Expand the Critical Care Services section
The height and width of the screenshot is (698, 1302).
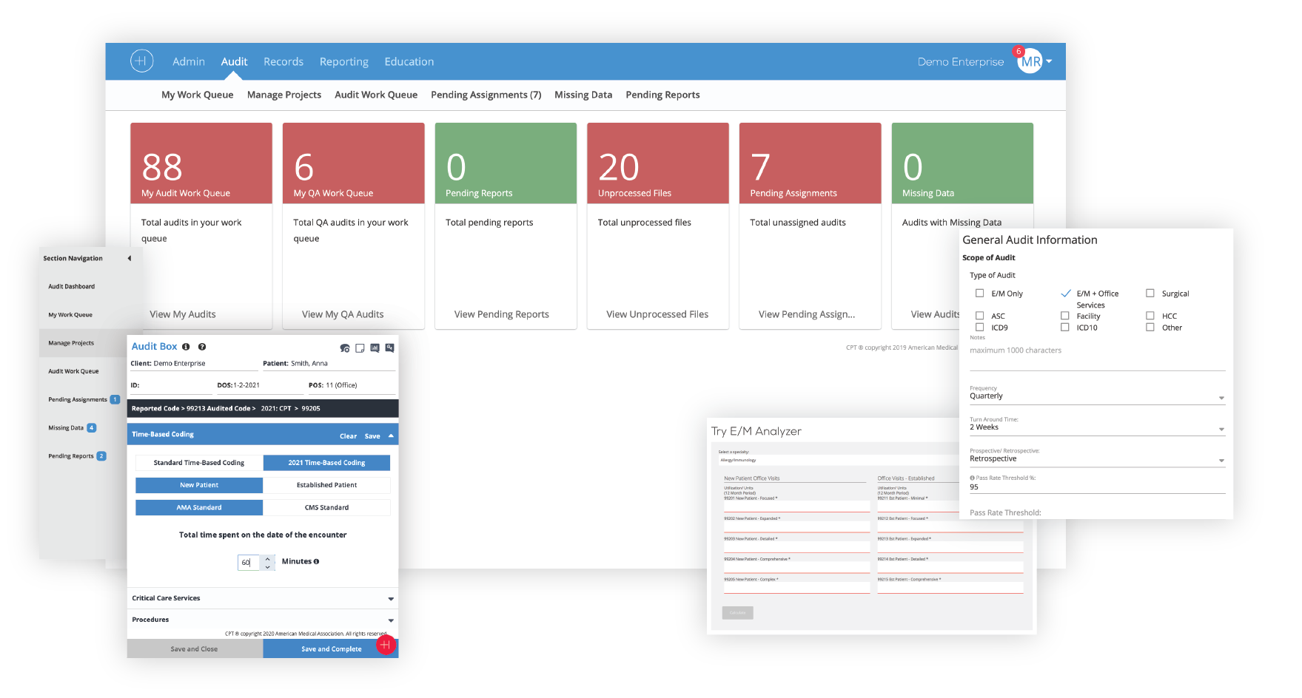(392, 598)
